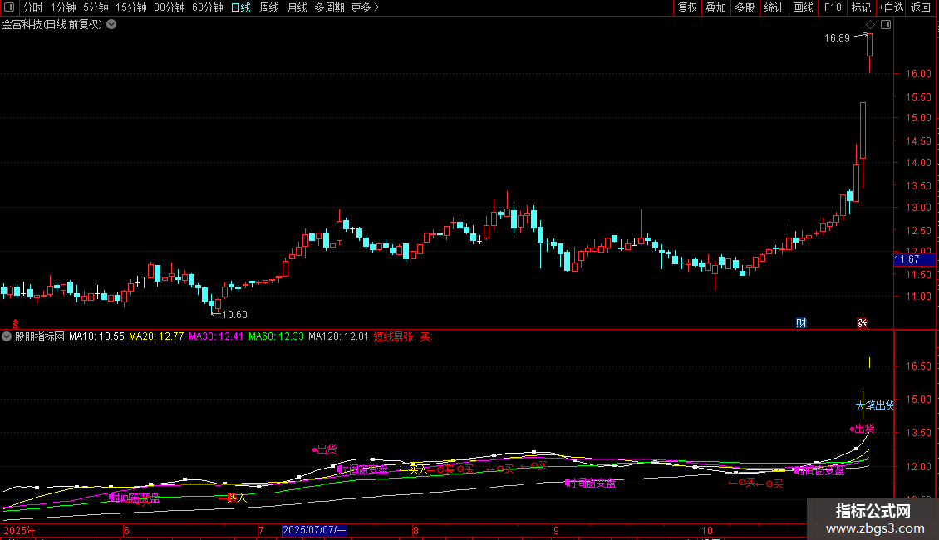Click the 短线暴涨: 买: label
The image size is (939, 540).
(x=402, y=336)
